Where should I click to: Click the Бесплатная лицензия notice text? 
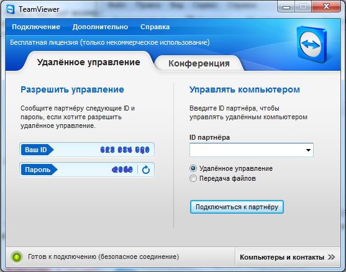[x=110, y=42]
